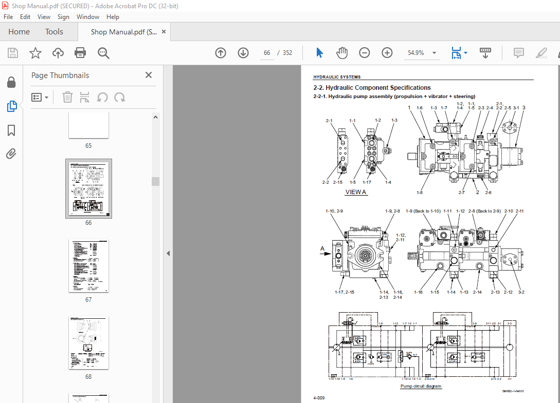Open the Window menu

88,17
